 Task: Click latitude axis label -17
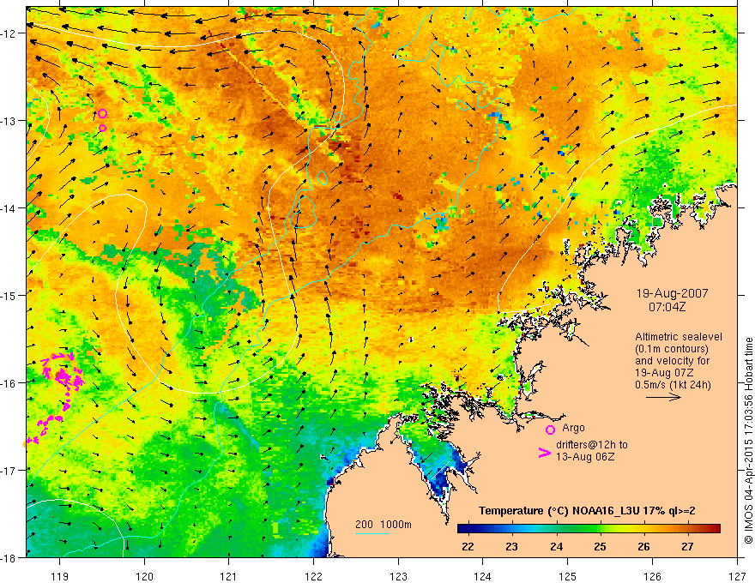point(9,470)
